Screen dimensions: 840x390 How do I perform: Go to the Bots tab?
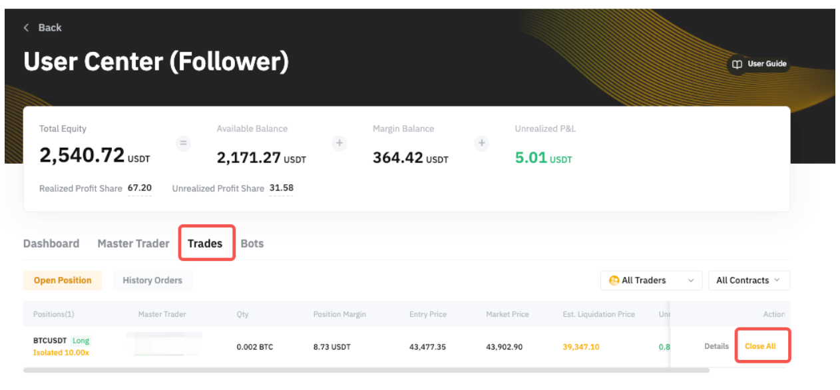[252, 244]
